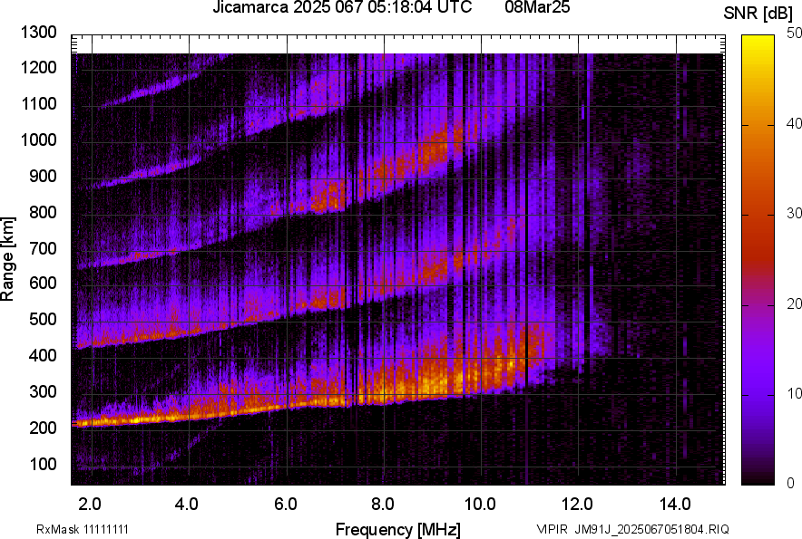The image size is (802, 539).
Task: Click the range tick label "400"
Action: (x=43, y=356)
